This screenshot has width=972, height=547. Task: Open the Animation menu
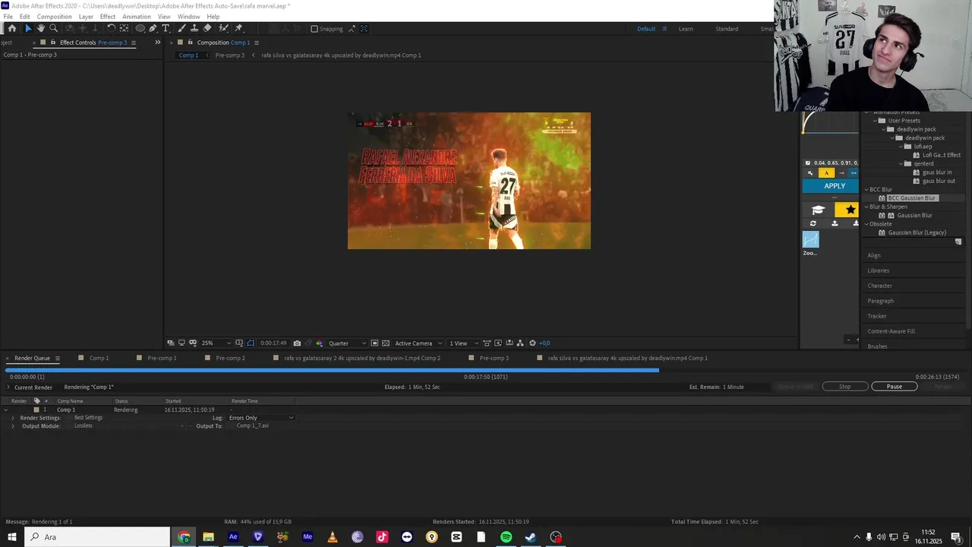(x=137, y=17)
